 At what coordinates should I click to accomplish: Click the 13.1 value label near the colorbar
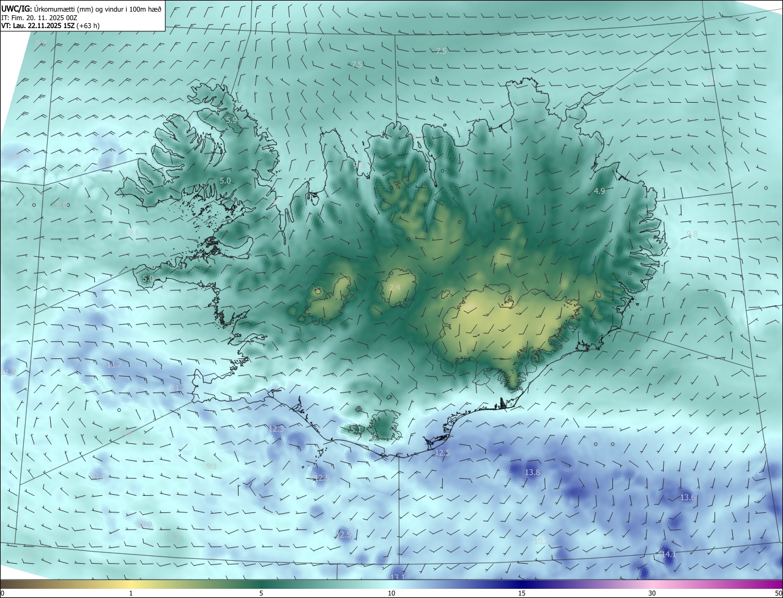point(398,577)
